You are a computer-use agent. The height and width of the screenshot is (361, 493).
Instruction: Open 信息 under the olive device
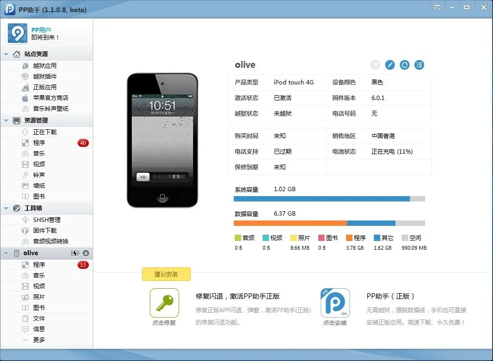point(46,329)
